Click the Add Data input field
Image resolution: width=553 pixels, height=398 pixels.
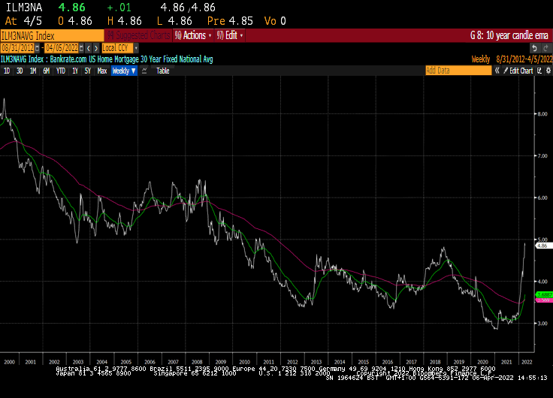click(458, 71)
